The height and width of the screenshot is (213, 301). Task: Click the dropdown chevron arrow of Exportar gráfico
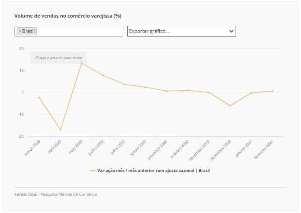[x=232, y=31]
